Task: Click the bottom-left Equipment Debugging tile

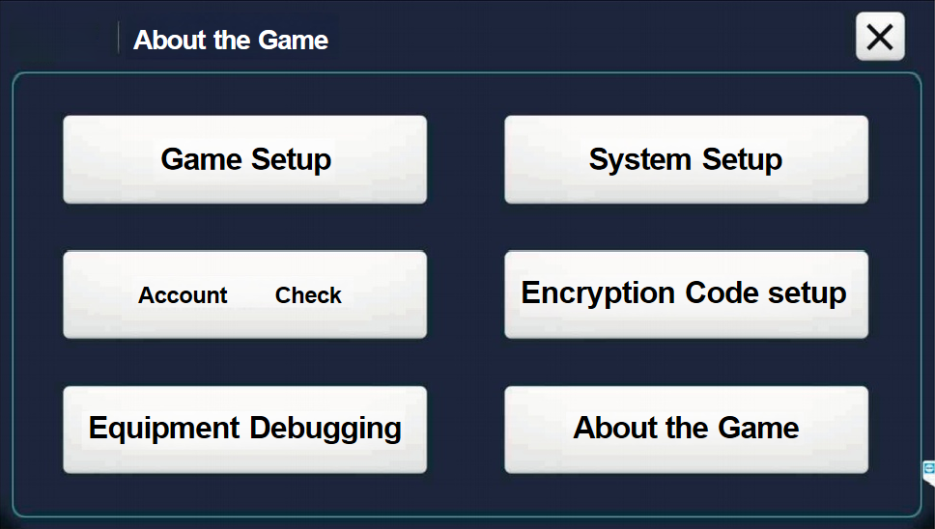Action: (245, 430)
